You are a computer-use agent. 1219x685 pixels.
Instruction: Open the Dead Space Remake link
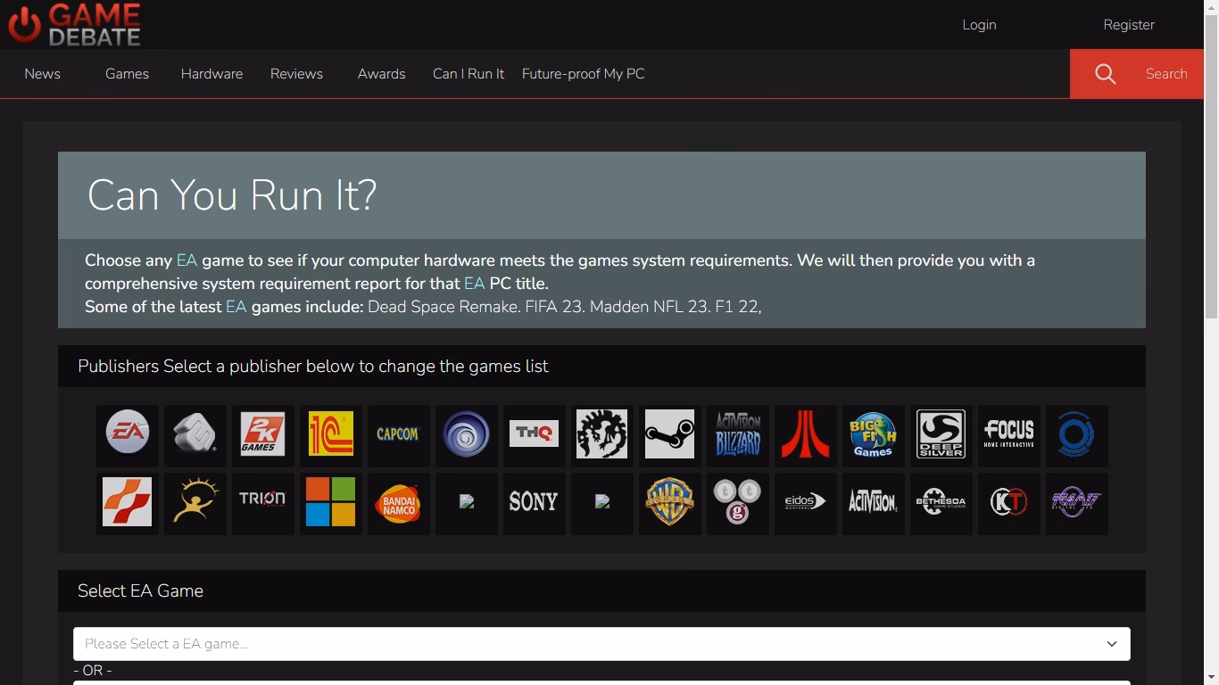(444, 307)
